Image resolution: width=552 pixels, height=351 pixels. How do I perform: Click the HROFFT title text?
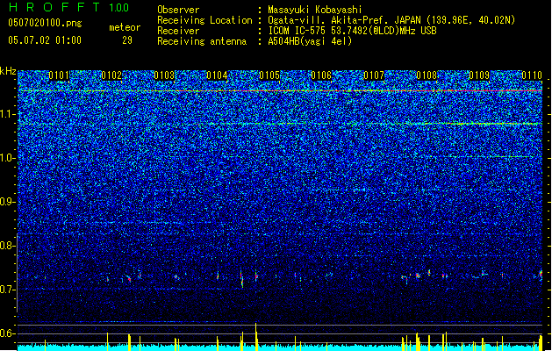[54, 7]
